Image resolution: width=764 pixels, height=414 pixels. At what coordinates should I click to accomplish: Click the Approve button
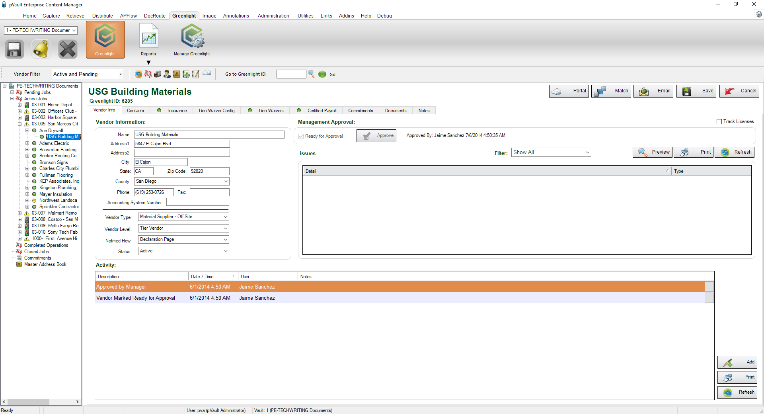(x=376, y=136)
